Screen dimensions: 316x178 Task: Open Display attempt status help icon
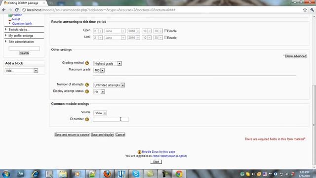click(87, 91)
